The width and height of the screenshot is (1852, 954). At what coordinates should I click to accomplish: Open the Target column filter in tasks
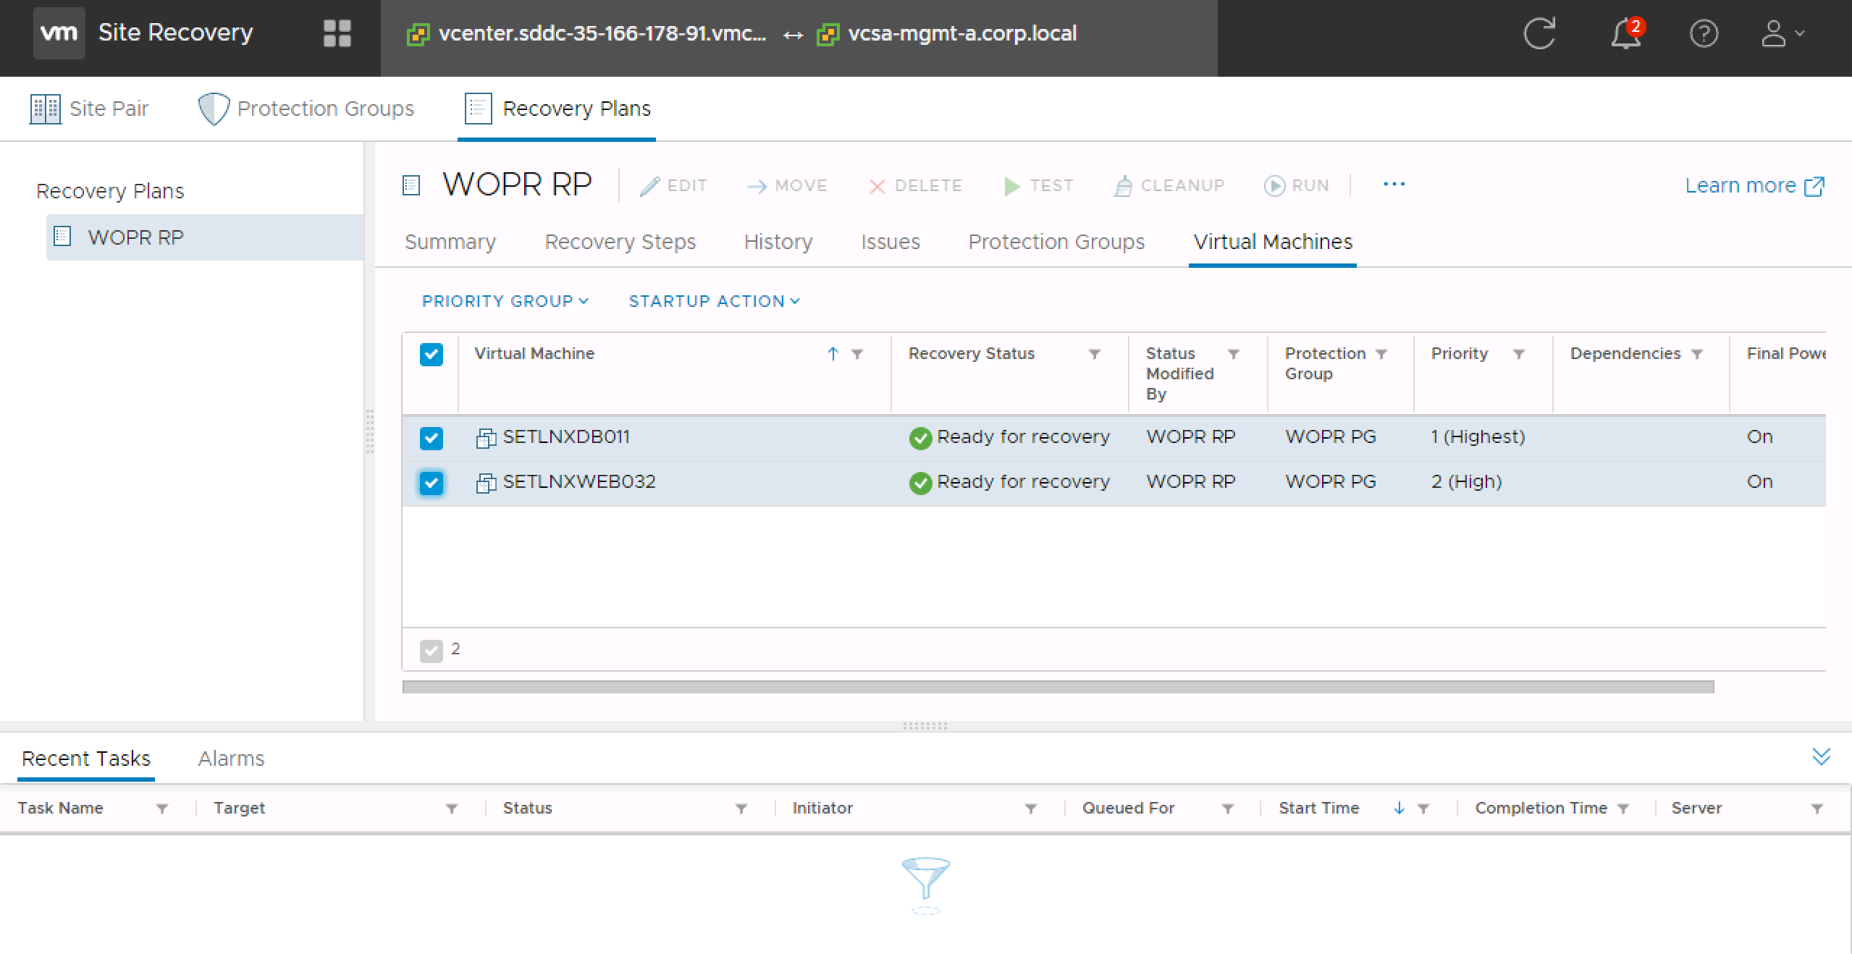pyautogui.click(x=452, y=809)
